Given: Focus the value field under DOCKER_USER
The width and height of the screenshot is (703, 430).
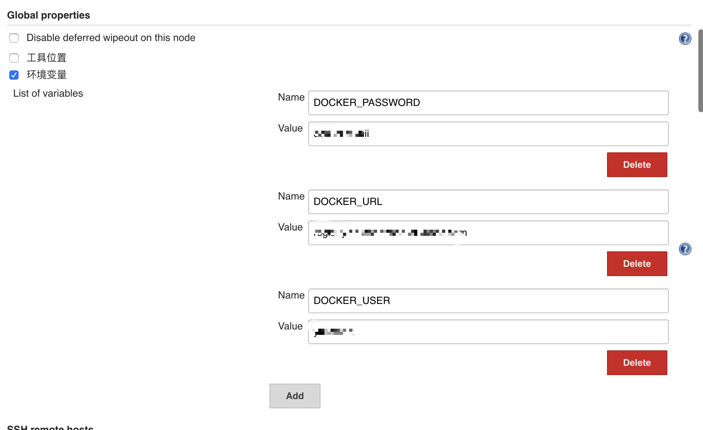Looking at the screenshot, I should (x=488, y=332).
